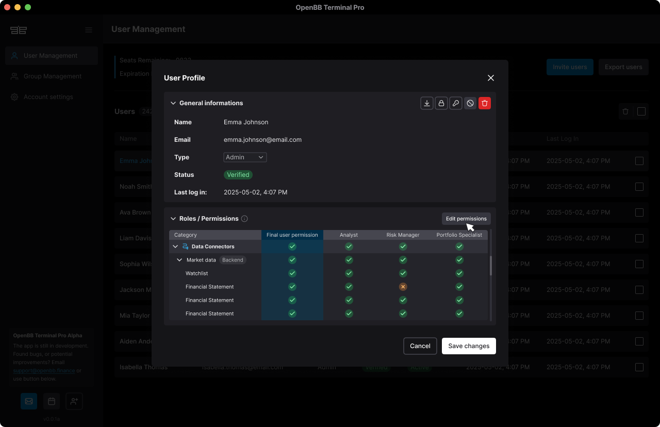Screen dimensions: 660x427
Task: Click the trash icon above the Users table
Action: pos(625,111)
